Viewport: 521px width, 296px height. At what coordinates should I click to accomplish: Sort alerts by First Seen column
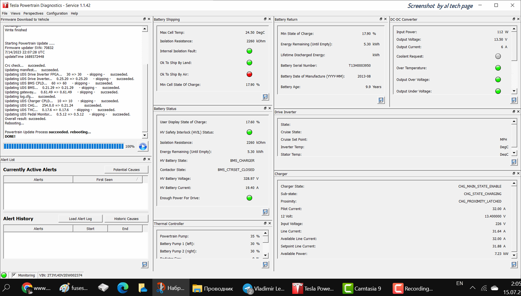104,179
